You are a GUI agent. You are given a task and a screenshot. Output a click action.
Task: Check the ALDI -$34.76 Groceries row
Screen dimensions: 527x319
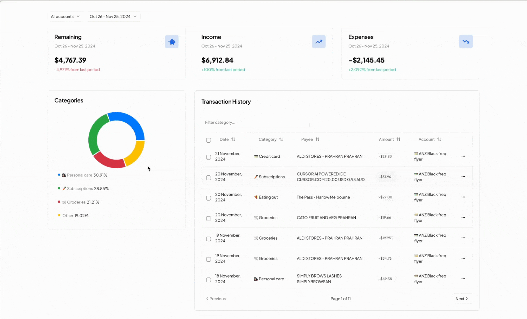(x=209, y=259)
